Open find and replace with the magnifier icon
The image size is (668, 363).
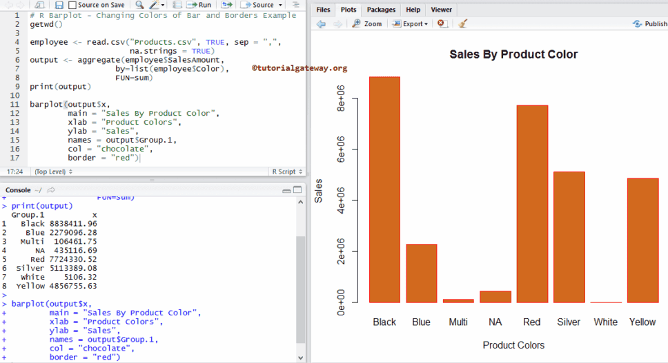[x=139, y=5]
